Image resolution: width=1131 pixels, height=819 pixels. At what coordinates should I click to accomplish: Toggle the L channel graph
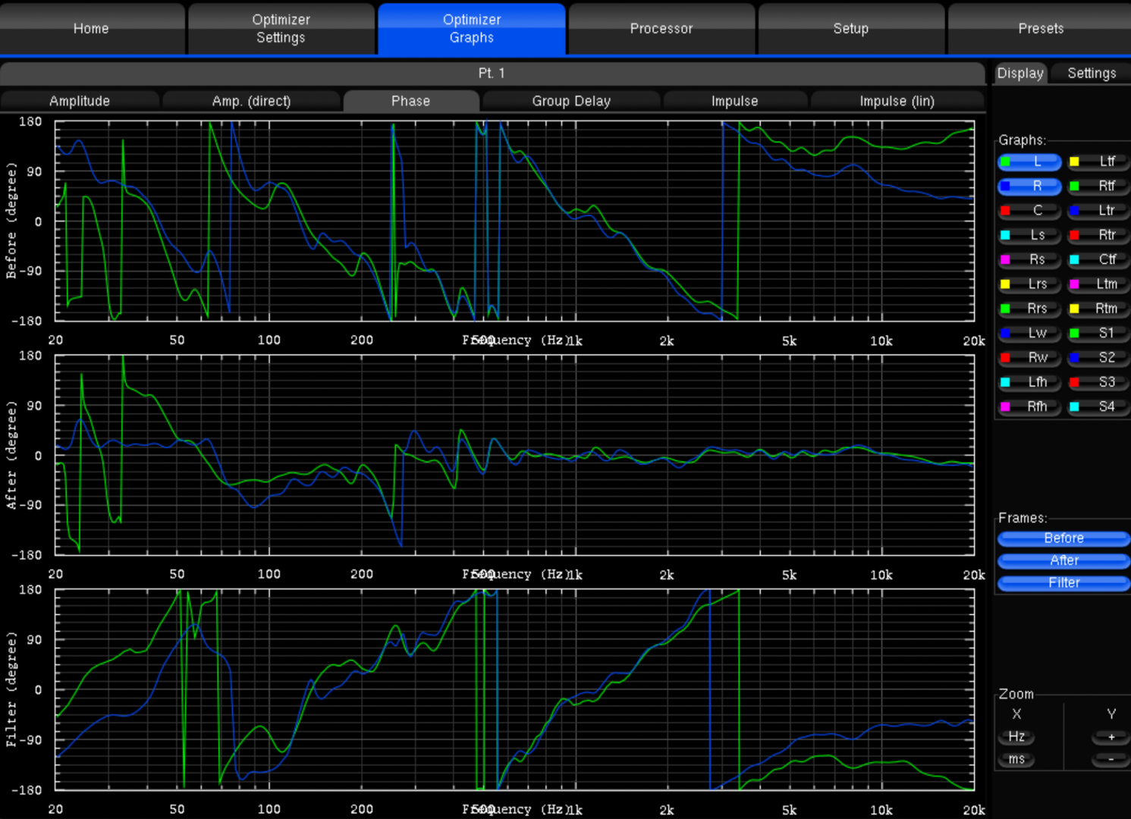point(1029,162)
